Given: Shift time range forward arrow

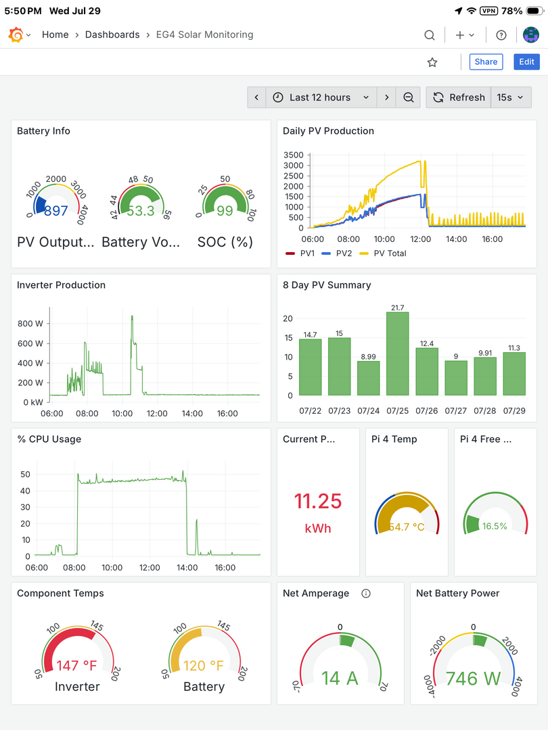Looking at the screenshot, I should coord(386,97).
